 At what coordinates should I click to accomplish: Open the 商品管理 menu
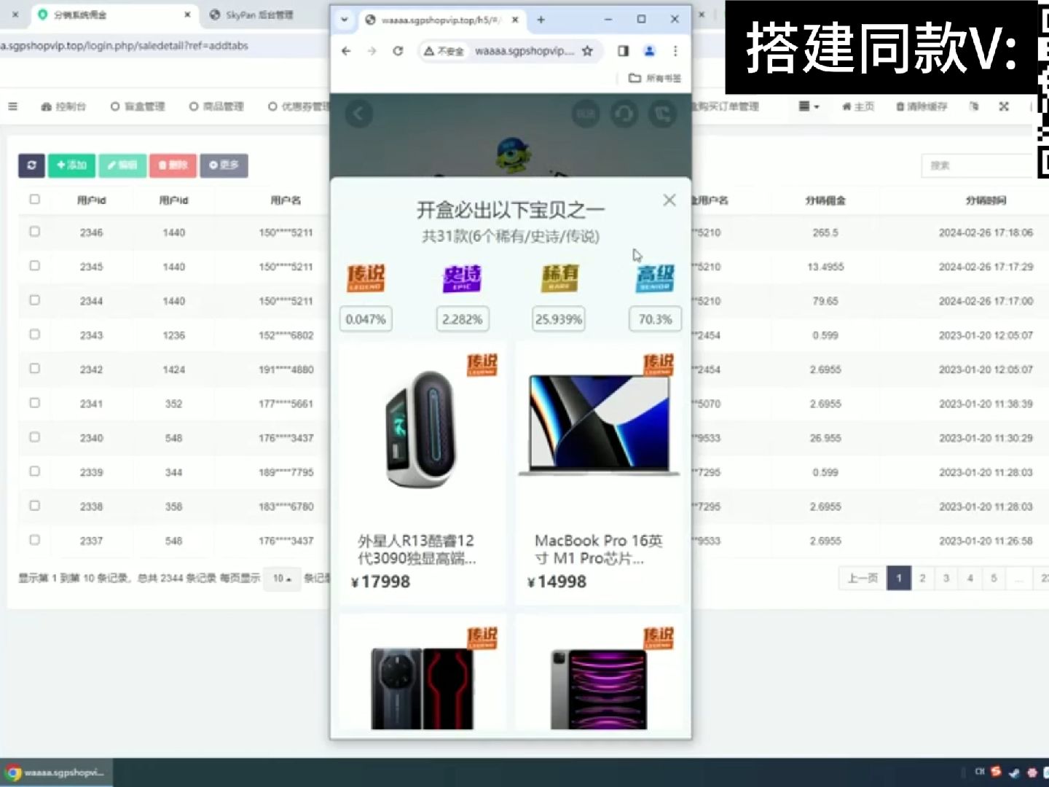pos(216,106)
